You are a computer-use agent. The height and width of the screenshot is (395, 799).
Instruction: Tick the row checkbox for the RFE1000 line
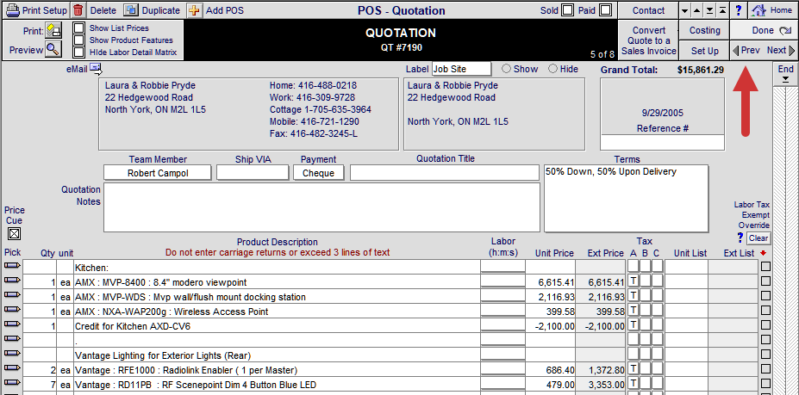[765, 369]
